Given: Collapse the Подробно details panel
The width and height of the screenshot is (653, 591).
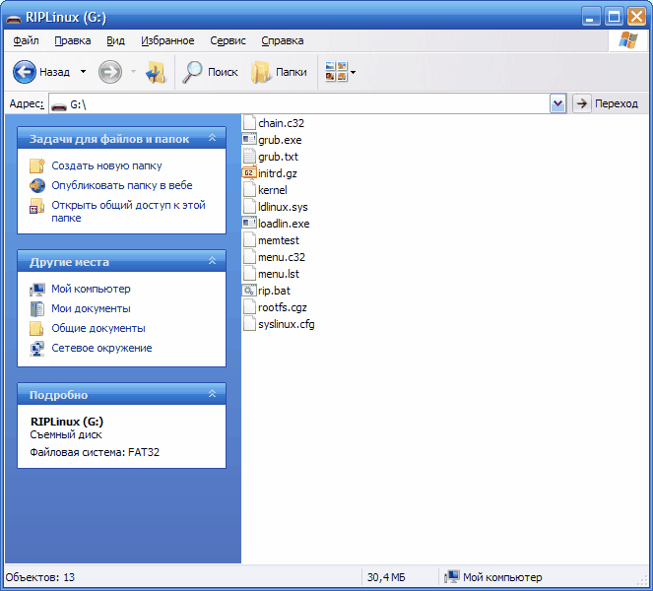Looking at the screenshot, I should tap(212, 394).
